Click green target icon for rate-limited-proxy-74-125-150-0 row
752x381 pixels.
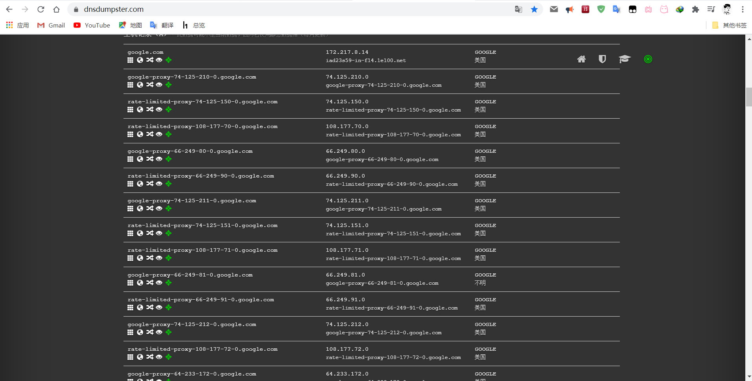click(168, 110)
